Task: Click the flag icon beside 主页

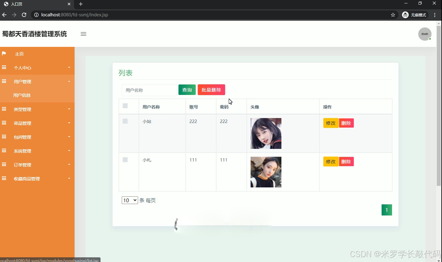Action: (x=4, y=54)
